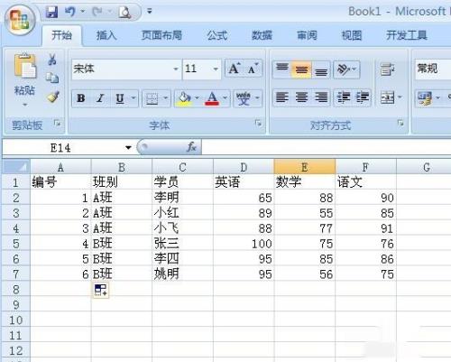This screenshot has height=362, width=451.
Task: Click in the formula bar input
Action: [327, 147]
